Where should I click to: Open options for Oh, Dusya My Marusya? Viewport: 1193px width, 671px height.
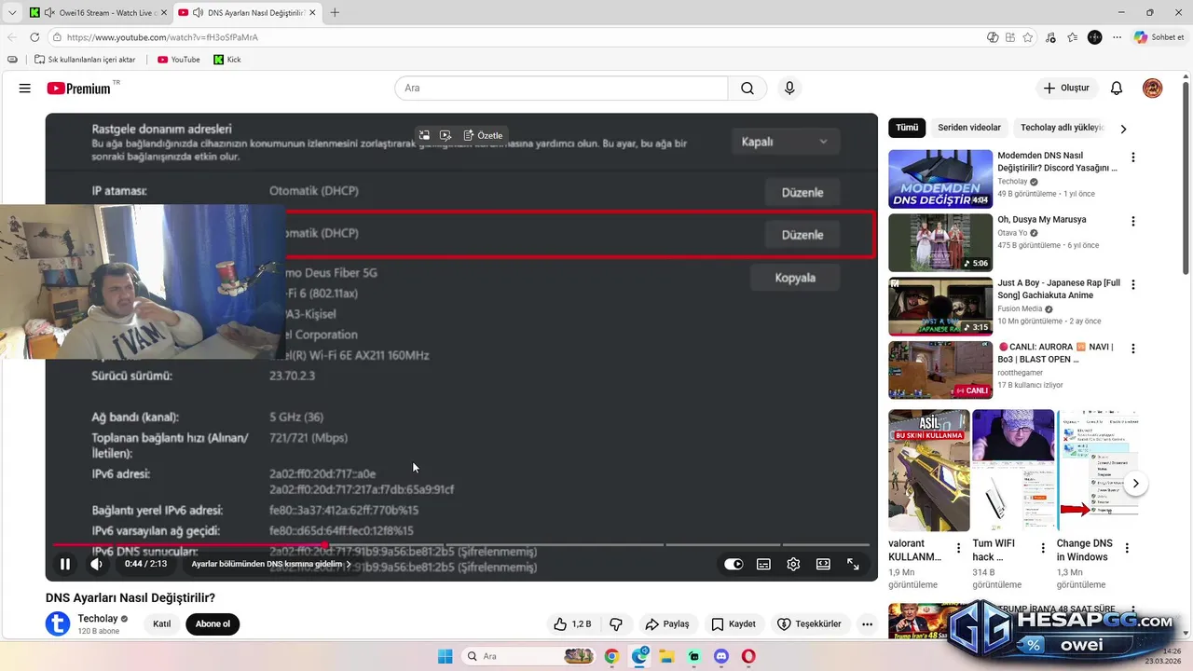tap(1133, 221)
